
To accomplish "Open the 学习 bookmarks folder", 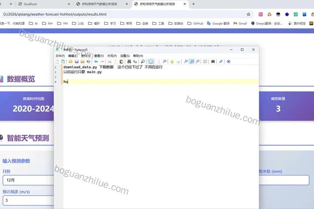I will tap(110, 24).
